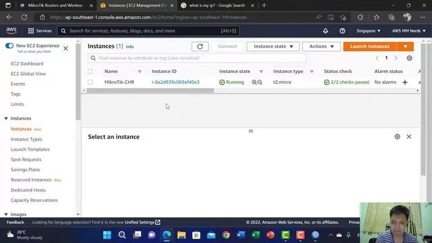432x243 pixels.
Task: Refresh the instances list
Action: (x=200, y=47)
